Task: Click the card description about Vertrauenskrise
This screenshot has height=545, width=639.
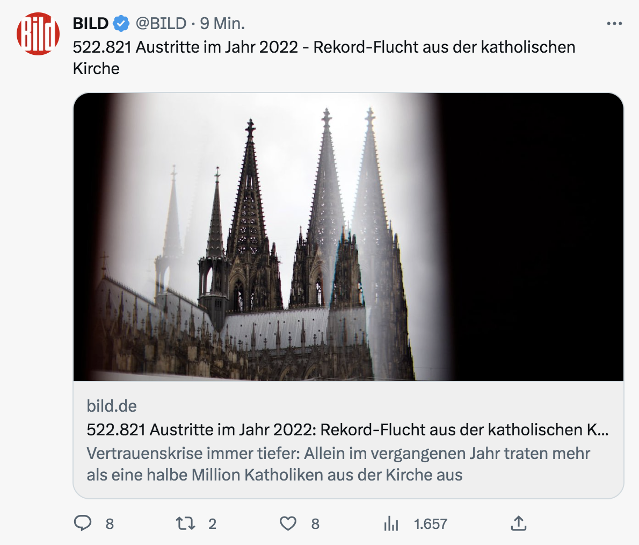Action: click(338, 464)
